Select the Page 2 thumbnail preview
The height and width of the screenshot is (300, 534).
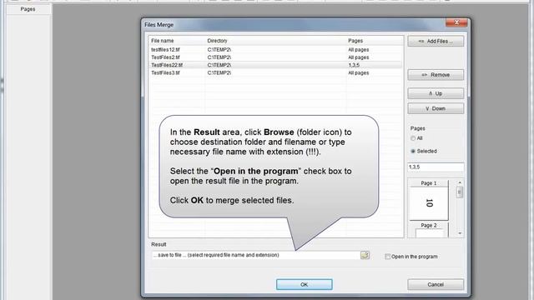point(429,230)
